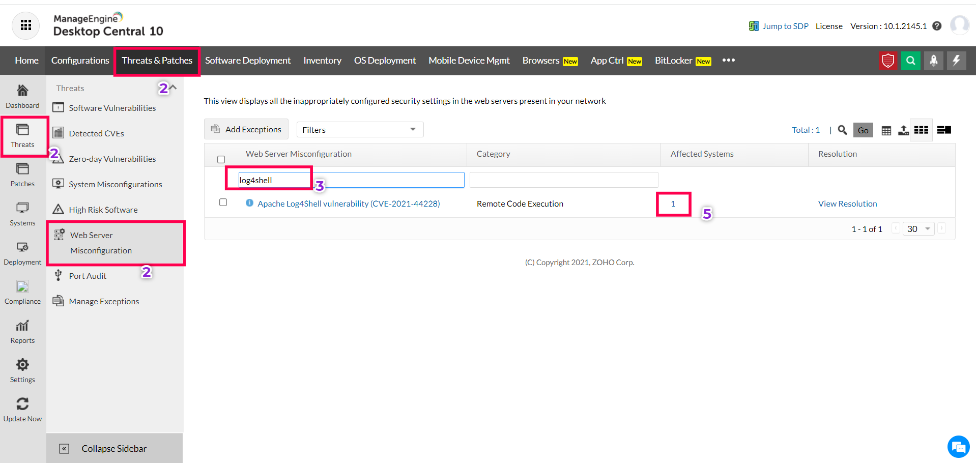Screen dimensions: 976x463
Task: Sort by Web Server Misconfiguration column header
Action: pos(299,154)
